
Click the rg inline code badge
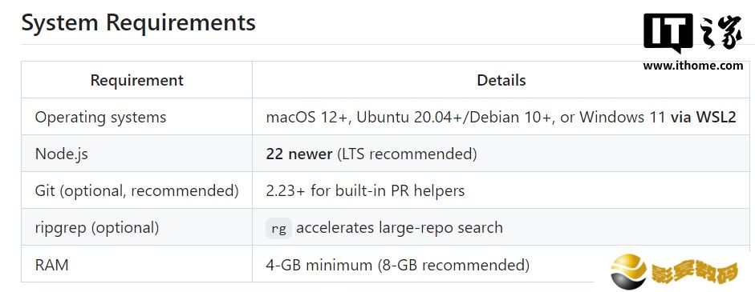(278, 229)
